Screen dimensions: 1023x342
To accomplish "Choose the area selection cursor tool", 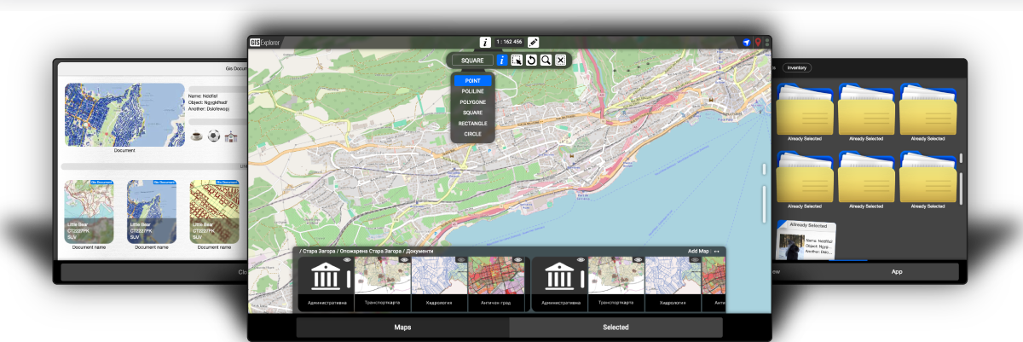I will (517, 61).
